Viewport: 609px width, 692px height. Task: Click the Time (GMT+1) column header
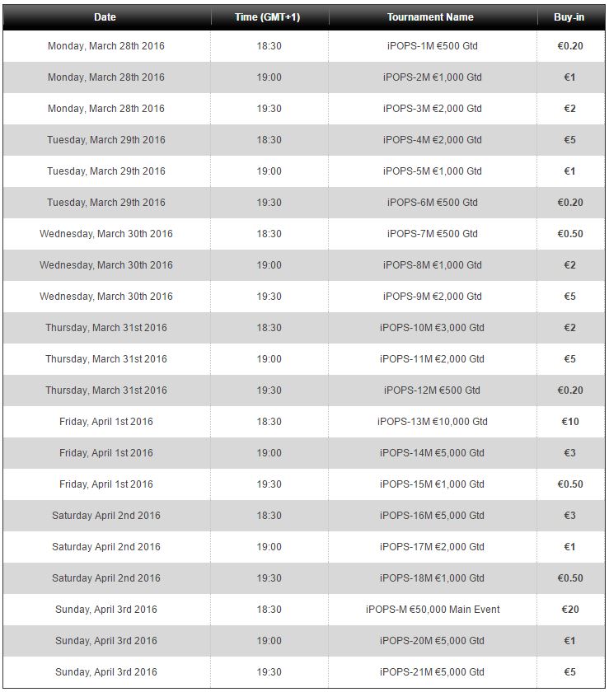(268, 17)
